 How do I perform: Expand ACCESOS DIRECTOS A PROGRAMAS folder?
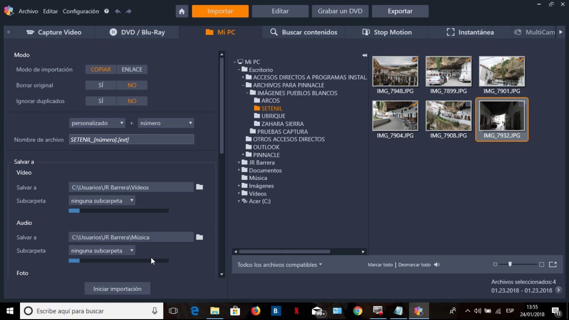tap(243, 77)
